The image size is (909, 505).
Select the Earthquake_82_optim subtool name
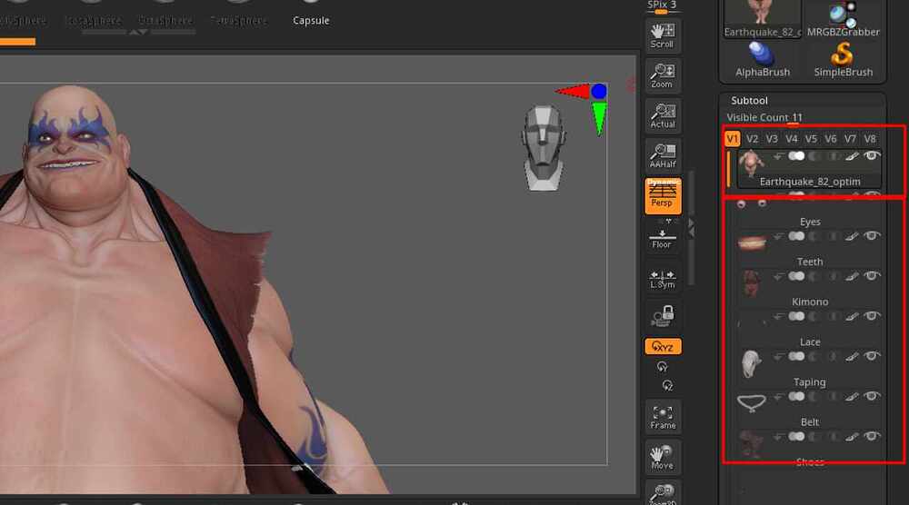click(810, 182)
